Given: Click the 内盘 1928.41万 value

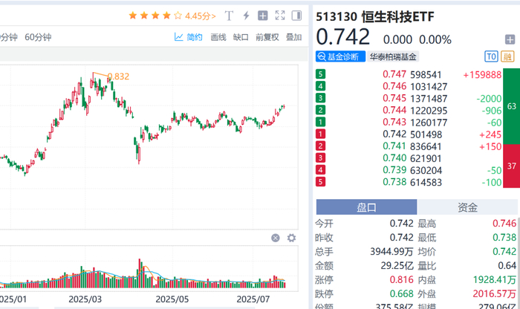Looking at the screenshot, I should click(x=495, y=280).
